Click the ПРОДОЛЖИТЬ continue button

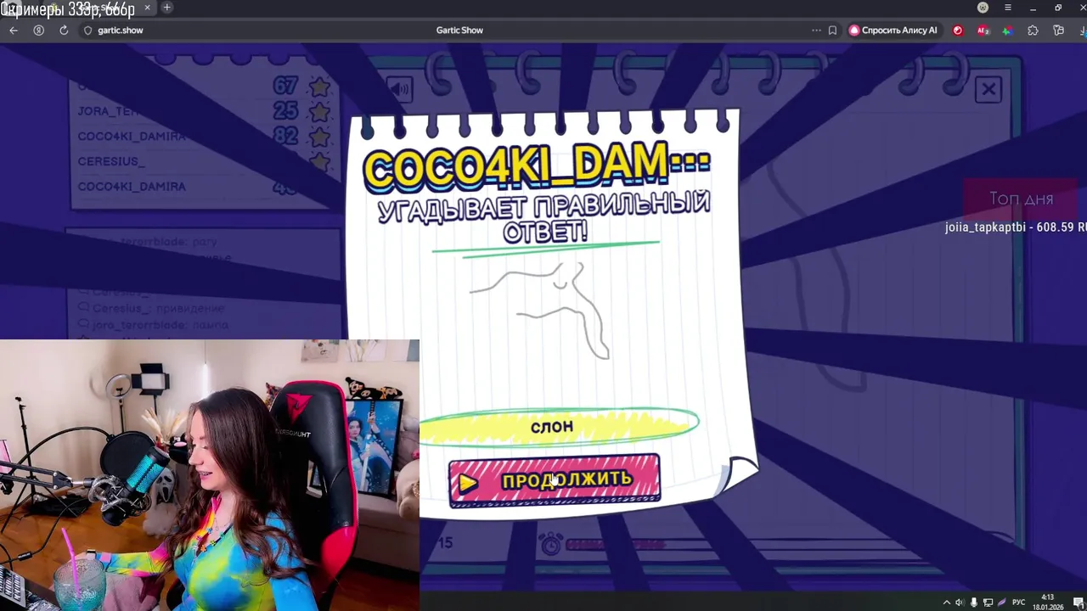555,480
